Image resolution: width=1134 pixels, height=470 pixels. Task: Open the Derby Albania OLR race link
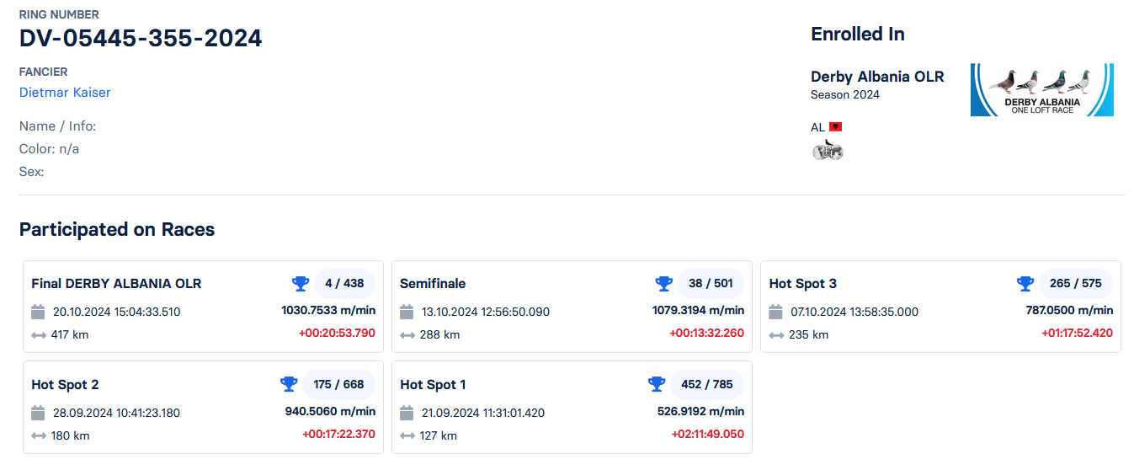877,77
